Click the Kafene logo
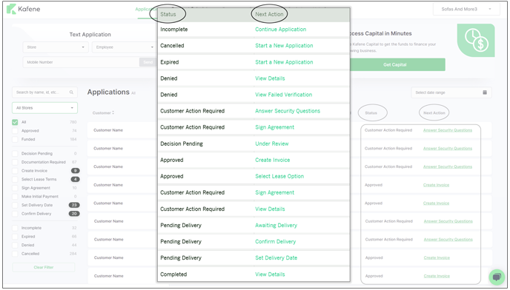Viewport: 510px width, 290px height. 24,9
